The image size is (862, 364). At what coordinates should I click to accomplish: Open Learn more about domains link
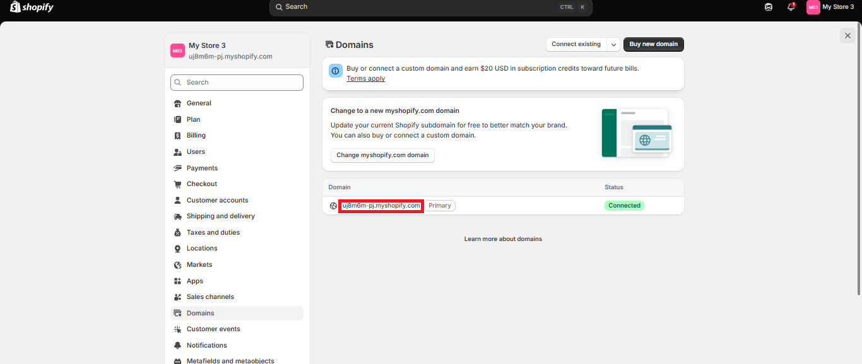pyautogui.click(x=503, y=239)
